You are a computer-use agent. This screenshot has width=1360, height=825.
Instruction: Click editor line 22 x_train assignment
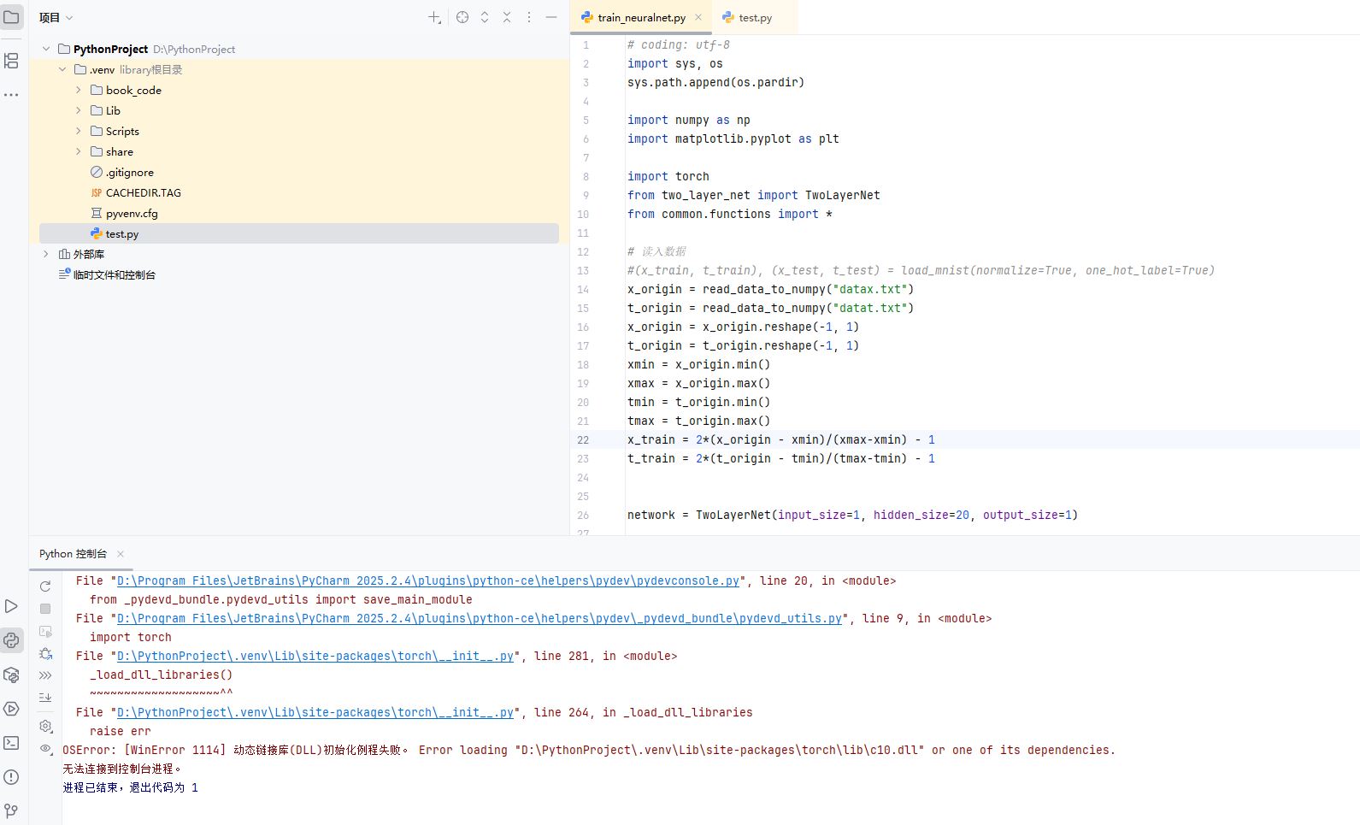[780, 439]
